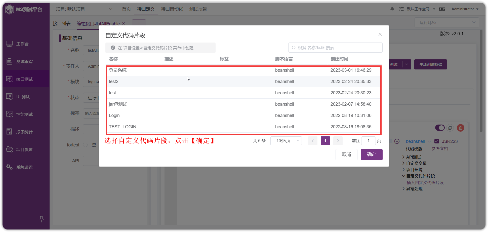Click the 插入自定义代码片段 link

point(425,182)
